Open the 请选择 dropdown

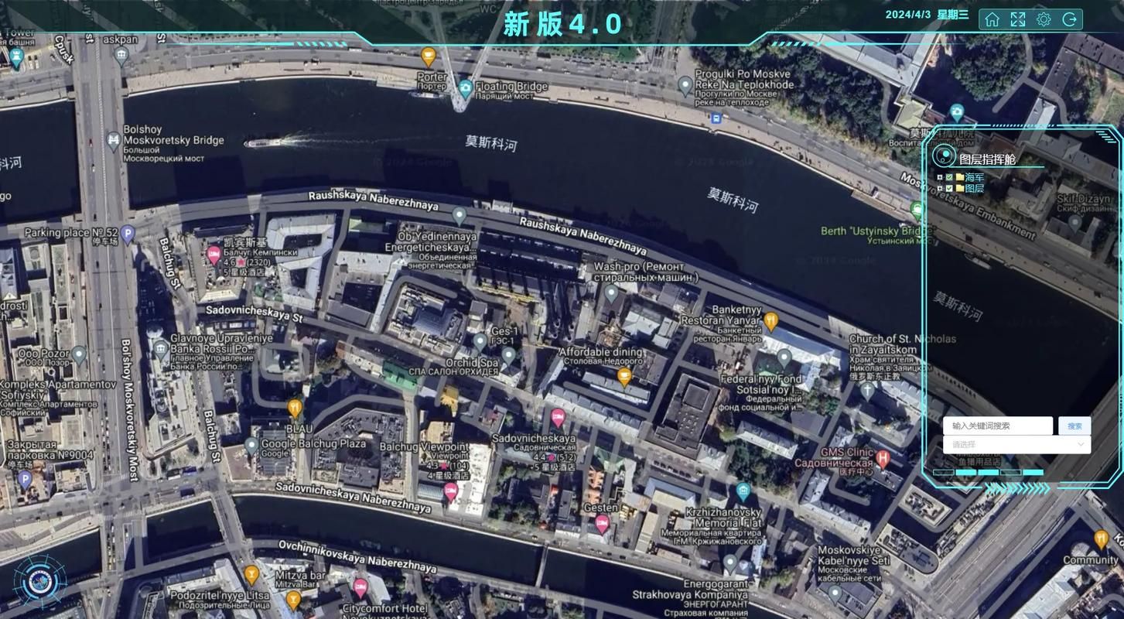click(1016, 444)
